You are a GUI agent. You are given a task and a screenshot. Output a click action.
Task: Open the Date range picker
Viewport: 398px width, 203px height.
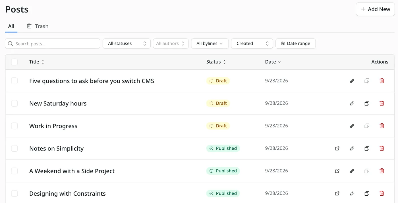pos(296,44)
